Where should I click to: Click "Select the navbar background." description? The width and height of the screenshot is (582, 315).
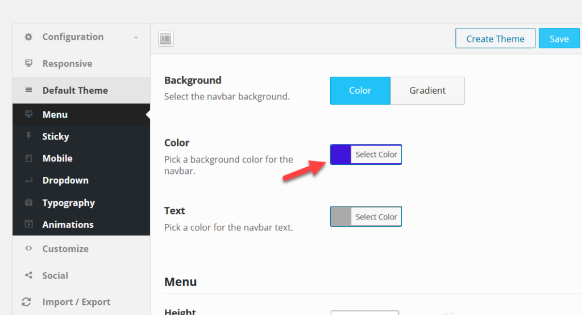tap(227, 97)
